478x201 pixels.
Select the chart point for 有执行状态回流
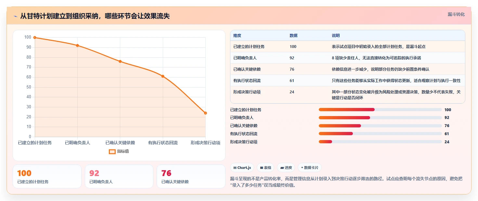point(163,76)
